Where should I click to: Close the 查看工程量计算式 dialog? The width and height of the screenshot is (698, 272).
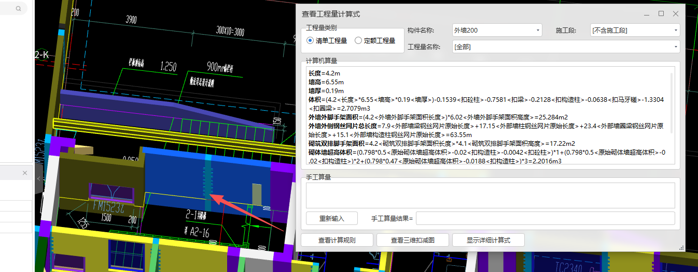pyautogui.click(x=675, y=14)
